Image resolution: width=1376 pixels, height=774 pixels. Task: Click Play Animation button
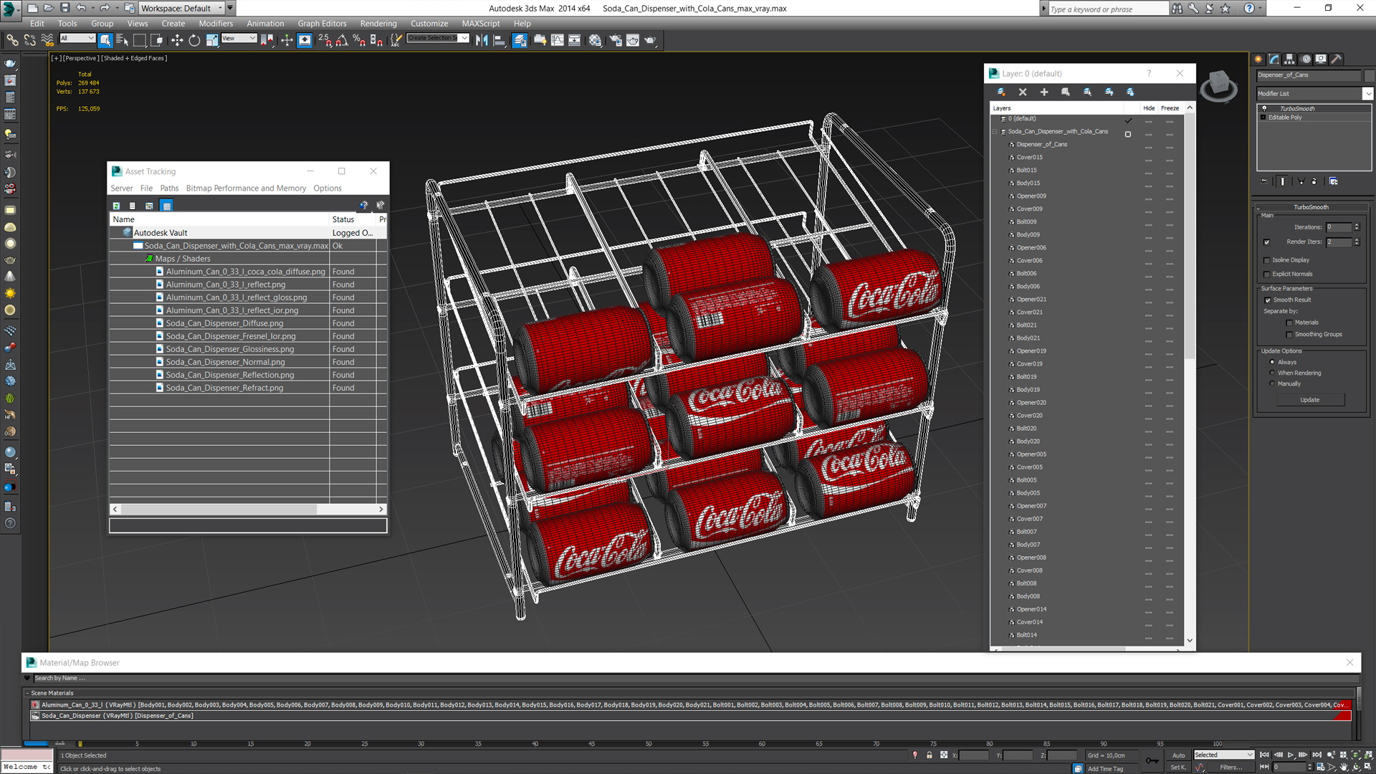pyautogui.click(x=1291, y=755)
